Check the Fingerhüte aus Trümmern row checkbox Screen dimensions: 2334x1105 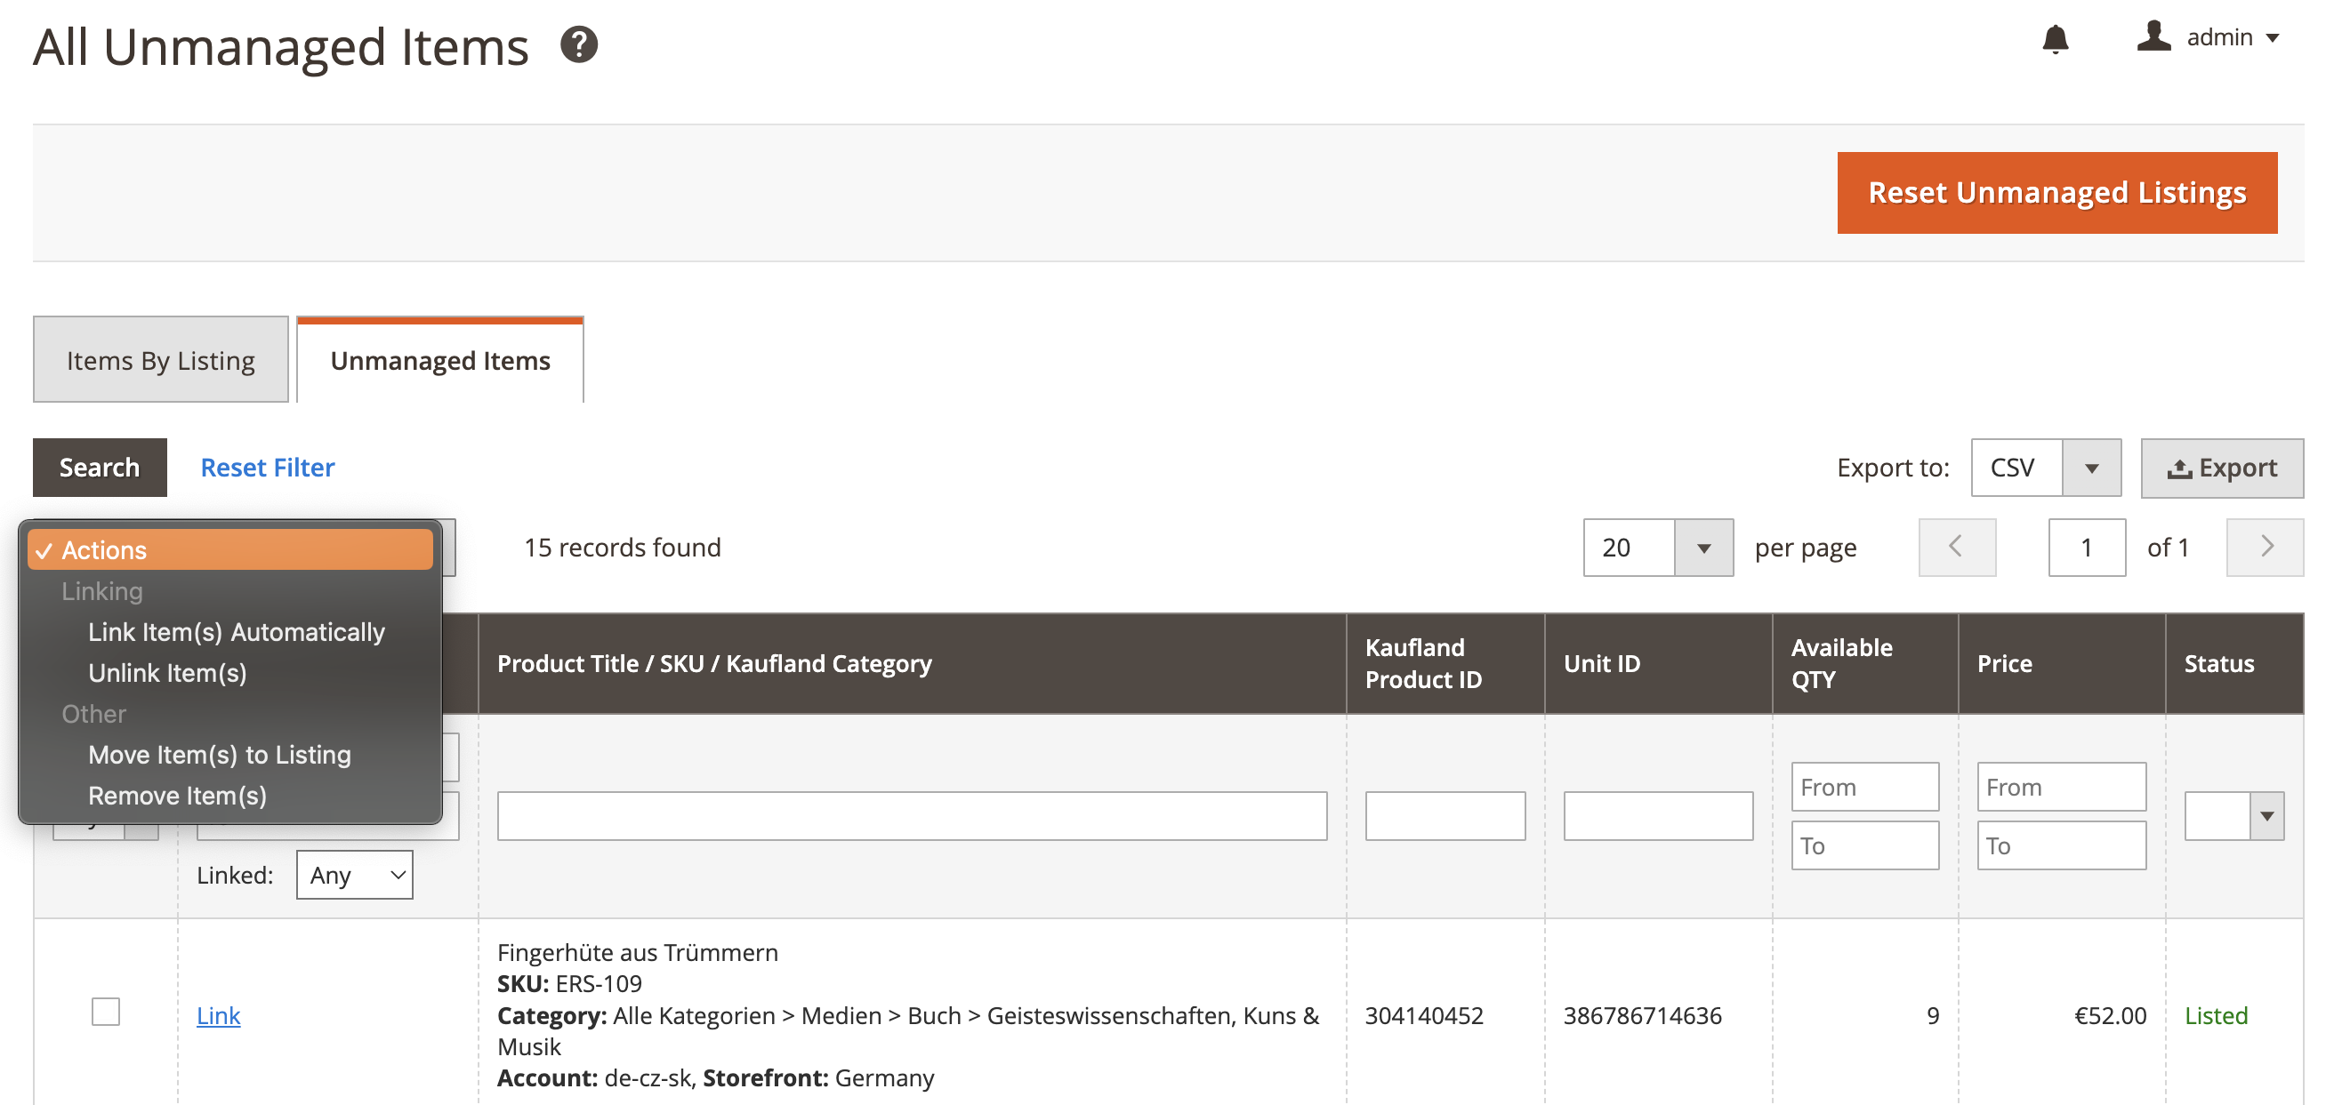tap(106, 1012)
